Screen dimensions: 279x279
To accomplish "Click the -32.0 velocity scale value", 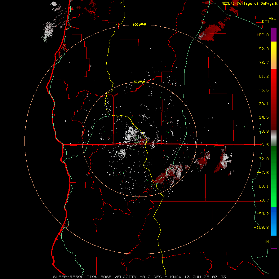I will 263,159.
